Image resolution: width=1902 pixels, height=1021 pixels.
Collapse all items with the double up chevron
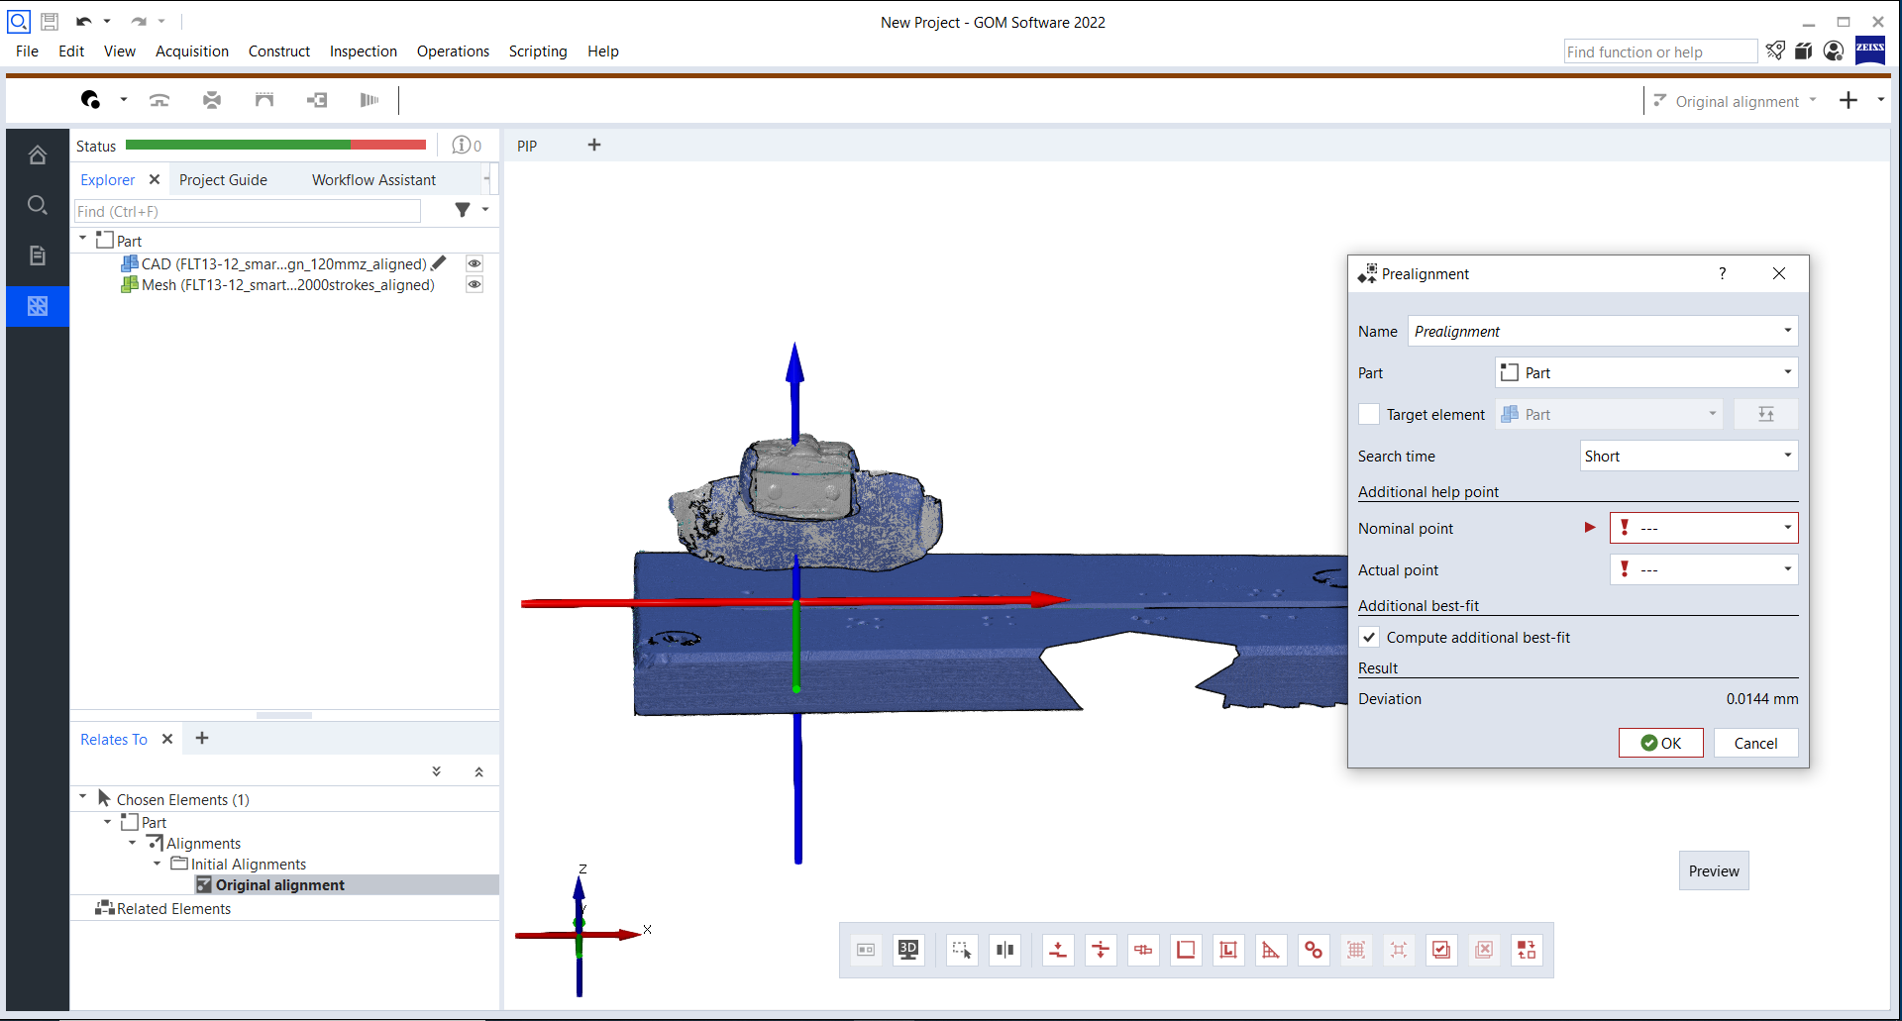479,771
